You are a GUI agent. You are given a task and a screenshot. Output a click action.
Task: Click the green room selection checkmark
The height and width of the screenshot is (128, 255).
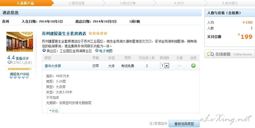(193, 66)
